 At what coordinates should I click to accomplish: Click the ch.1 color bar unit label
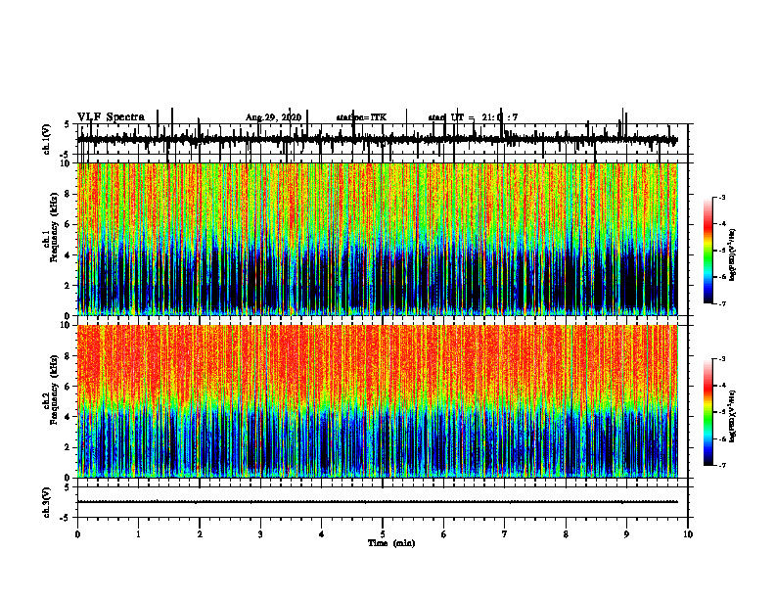tap(733, 255)
